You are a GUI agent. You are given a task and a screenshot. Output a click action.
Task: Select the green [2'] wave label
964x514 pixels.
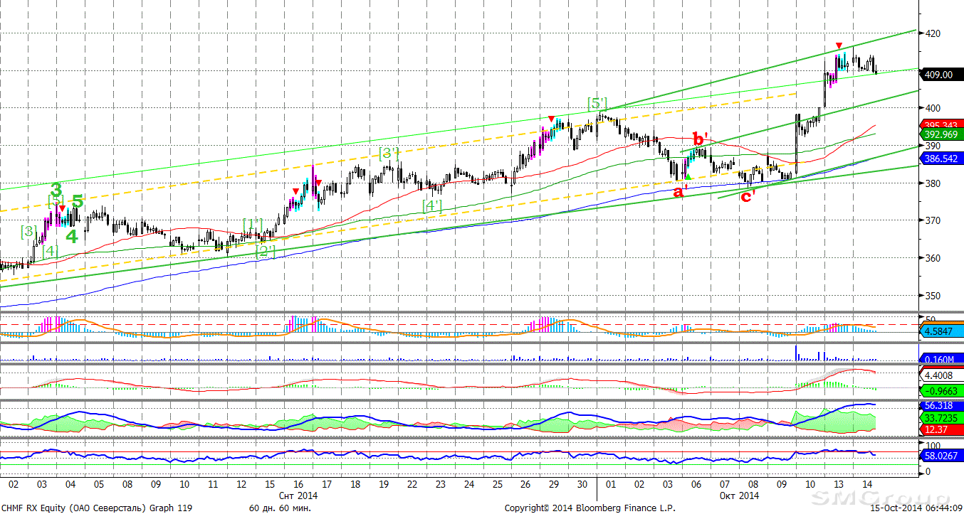(266, 251)
